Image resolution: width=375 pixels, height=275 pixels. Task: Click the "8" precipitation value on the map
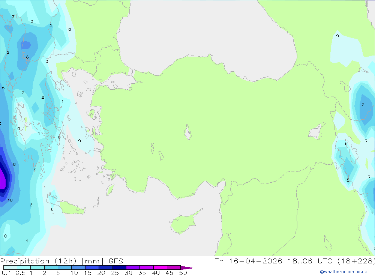14,164
